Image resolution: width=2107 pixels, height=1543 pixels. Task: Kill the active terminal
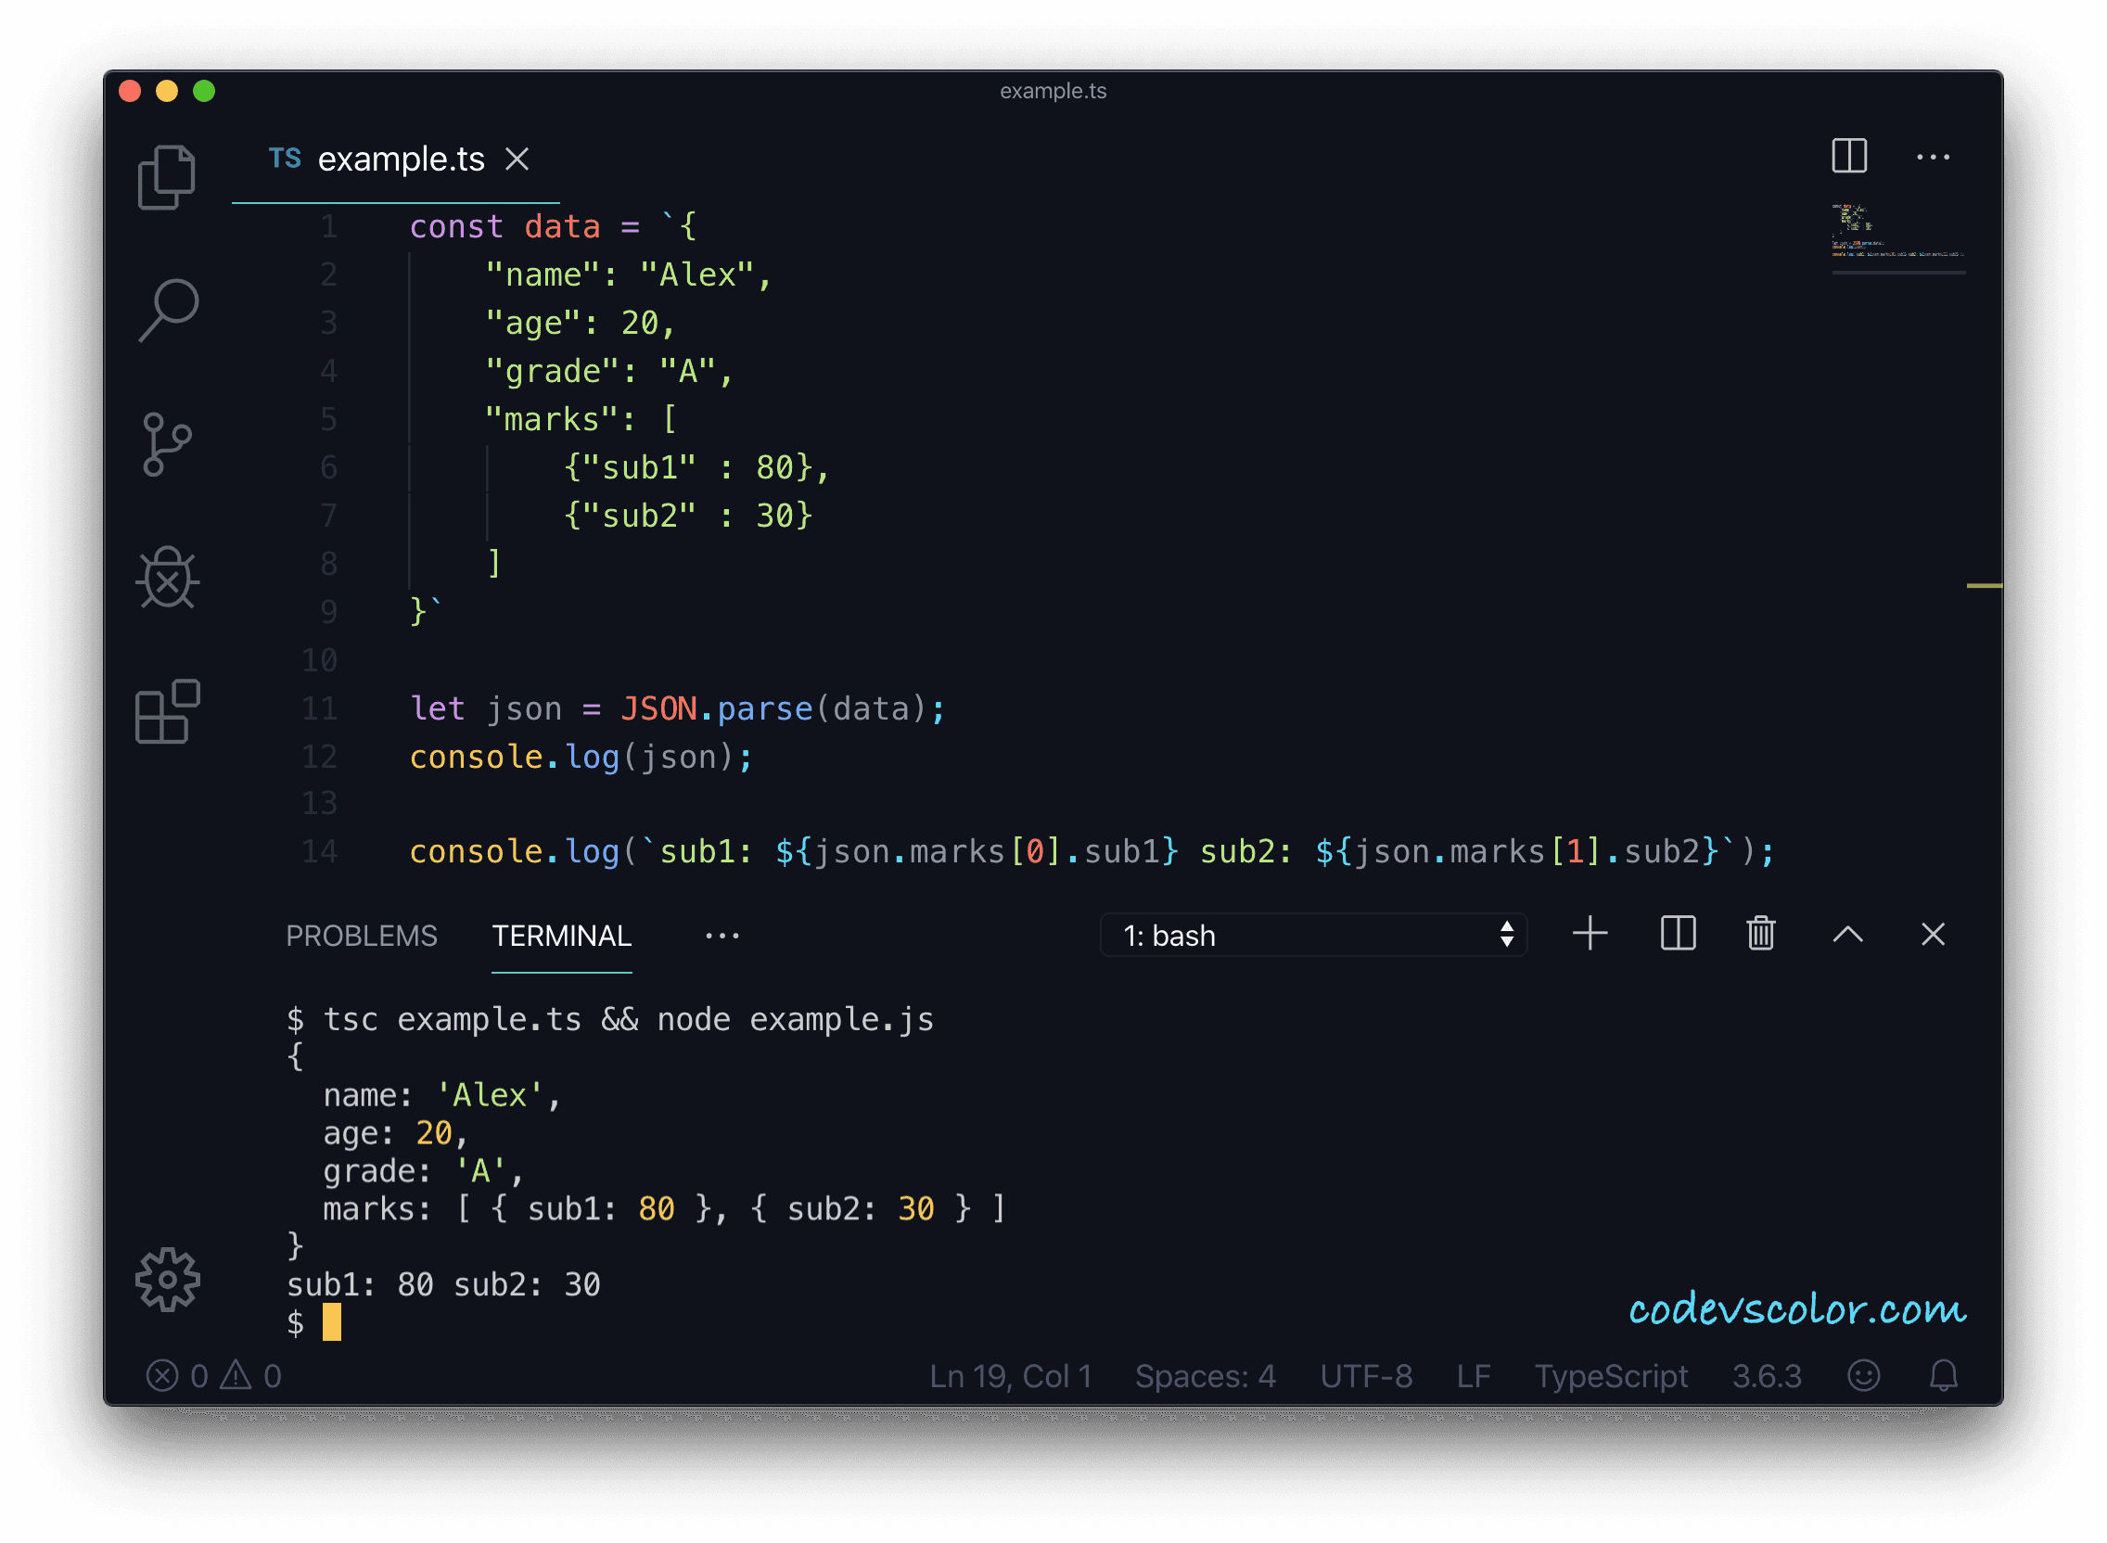[x=1759, y=934]
